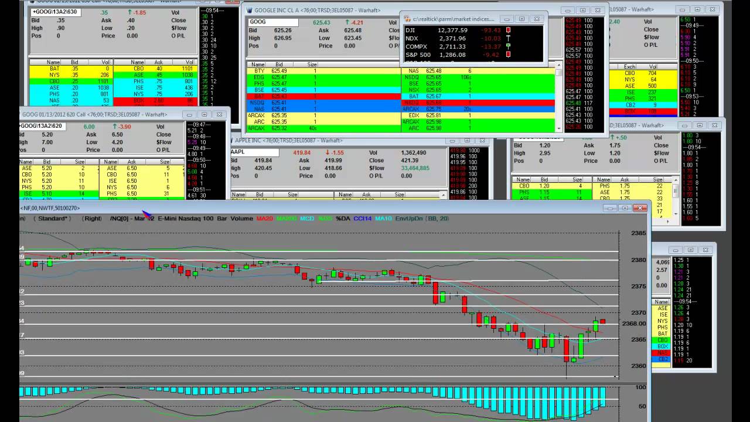
Task: Click the GOOGLE INC CL A window title icon
Action: click(x=249, y=10)
